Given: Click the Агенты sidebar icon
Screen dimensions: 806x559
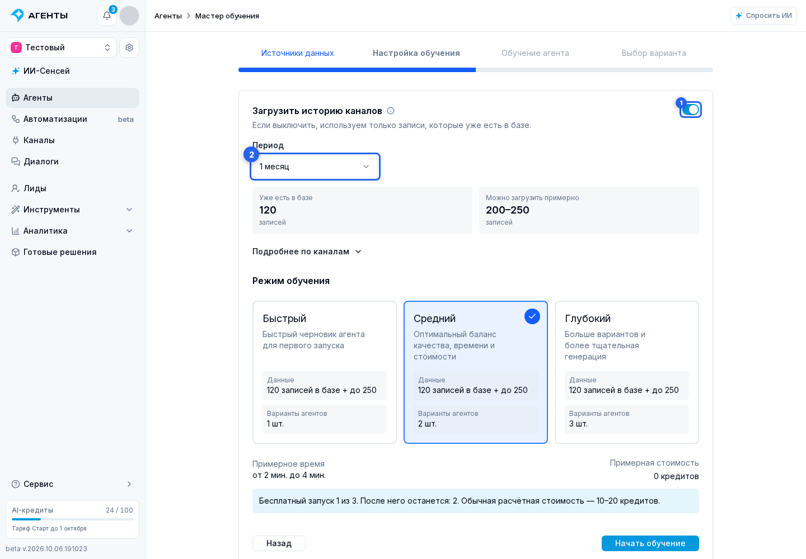Looking at the screenshot, I should [16, 98].
